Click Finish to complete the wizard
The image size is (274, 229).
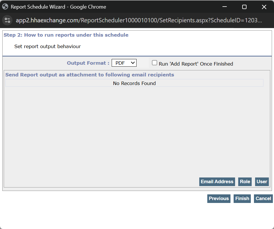pyautogui.click(x=242, y=198)
